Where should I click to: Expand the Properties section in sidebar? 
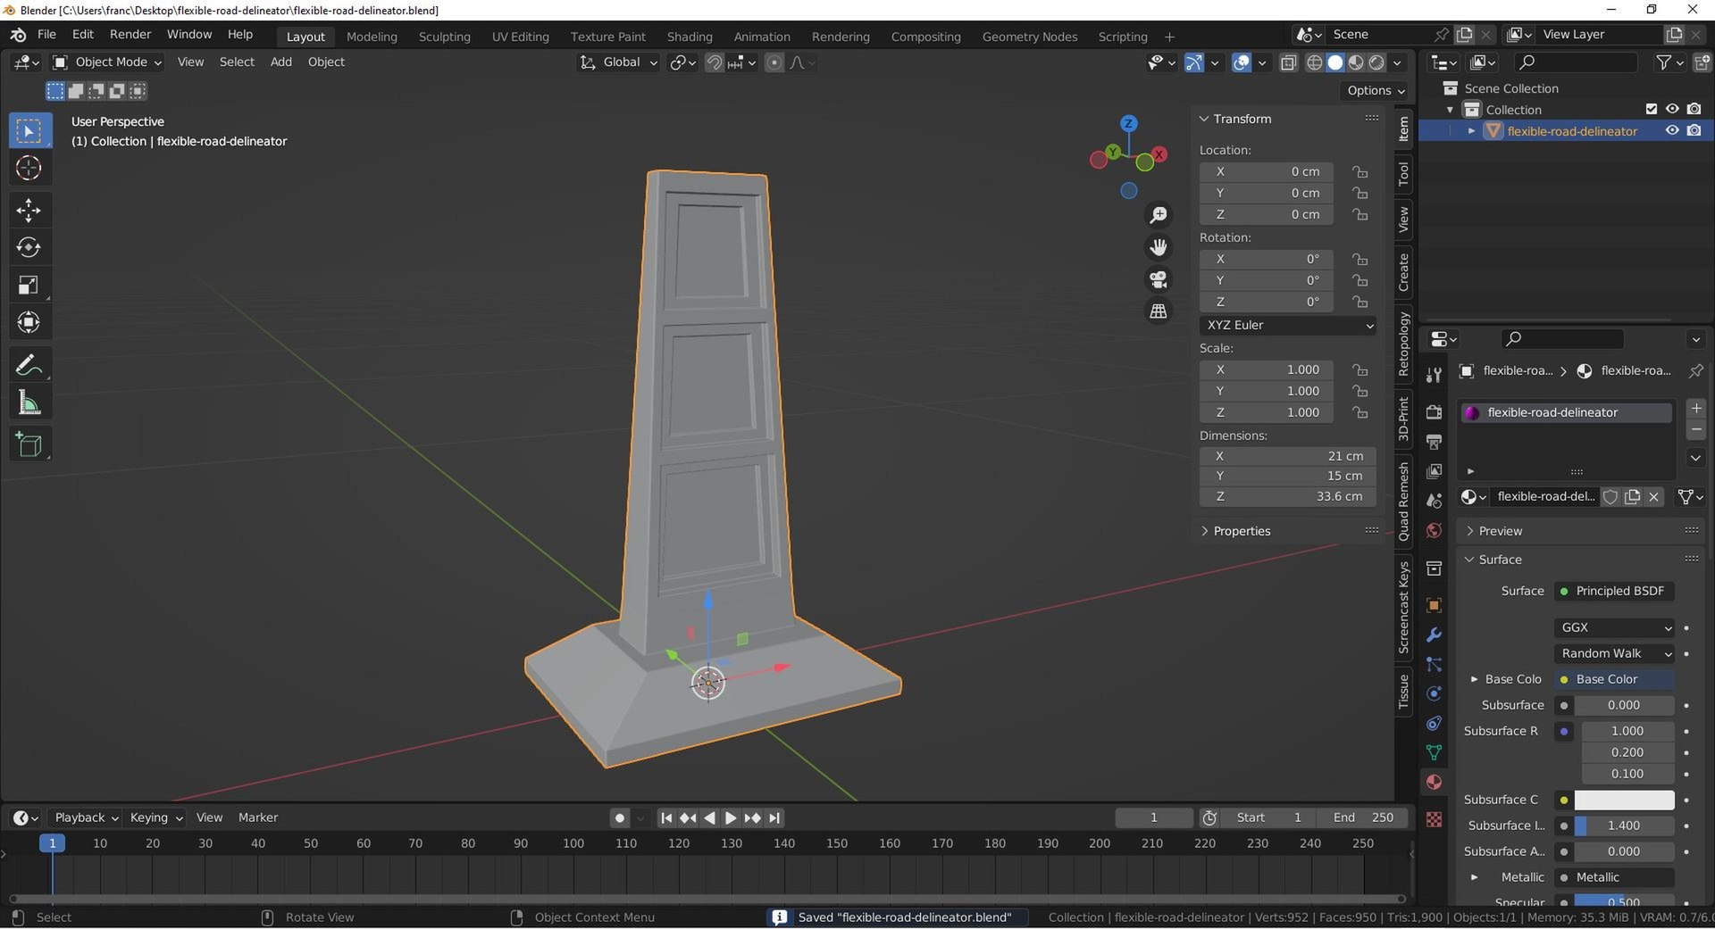tap(1241, 531)
